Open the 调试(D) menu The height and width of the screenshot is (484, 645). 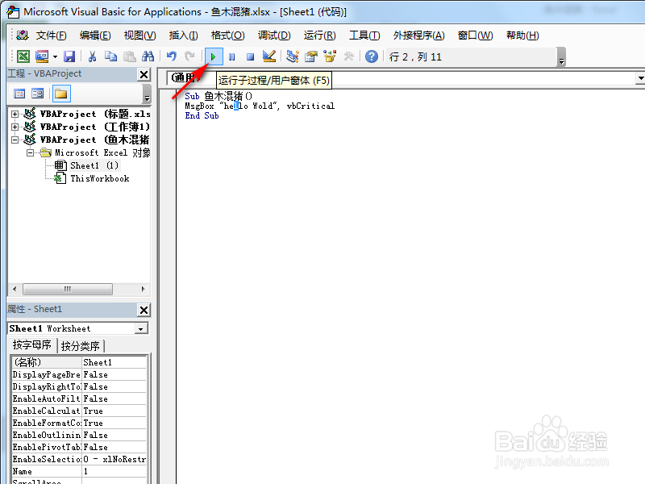pyautogui.click(x=274, y=35)
